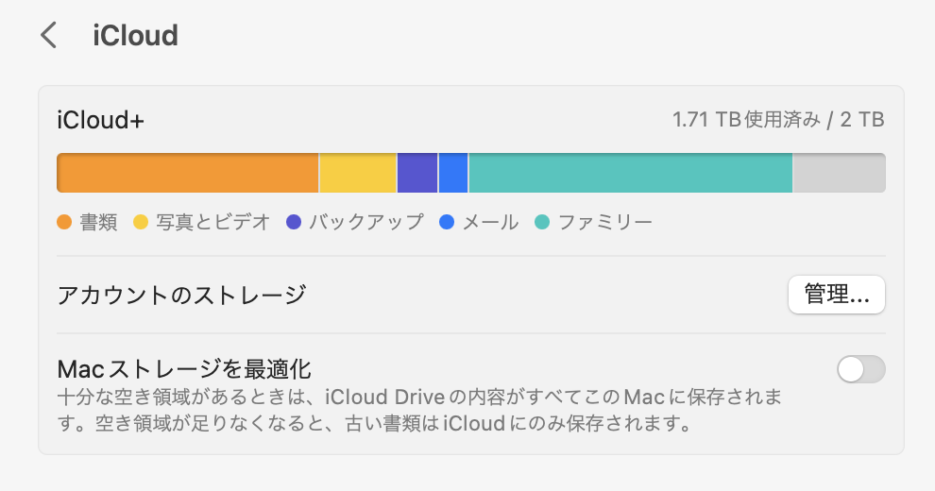Click the blue メール legend dot
Viewport: 935px width, 491px height.
pyautogui.click(x=447, y=223)
